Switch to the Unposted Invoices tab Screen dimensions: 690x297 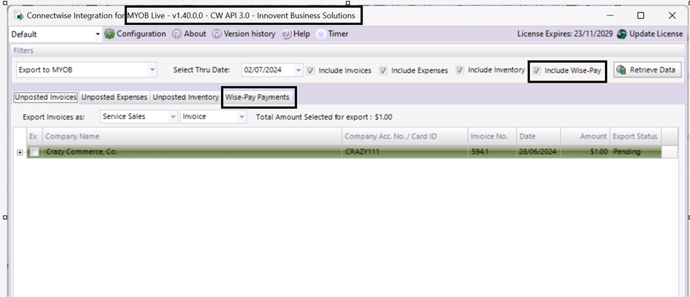[46, 97]
